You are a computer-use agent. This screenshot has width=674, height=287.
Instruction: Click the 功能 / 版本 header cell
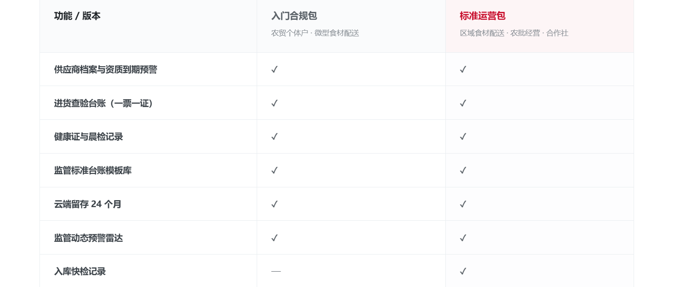(x=148, y=26)
